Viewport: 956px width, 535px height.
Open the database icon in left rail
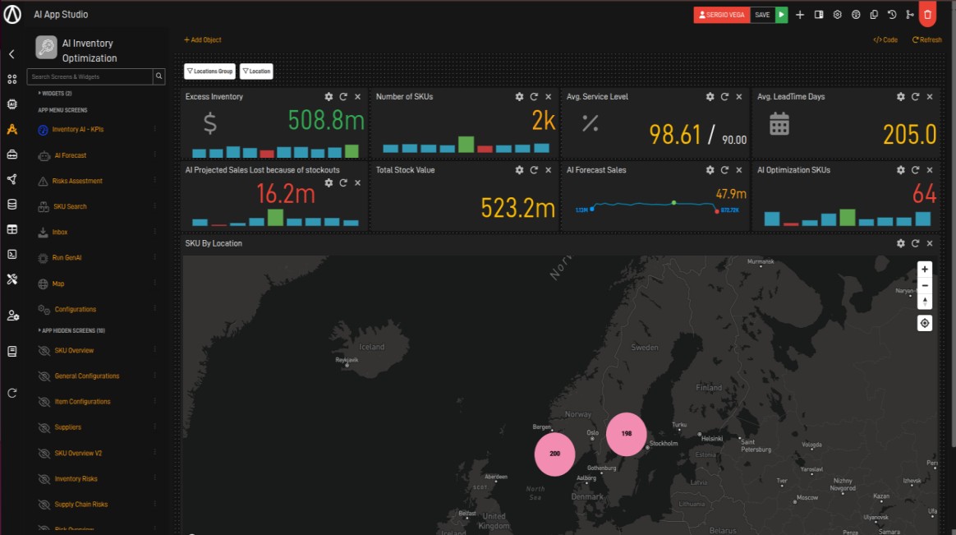[x=11, y=205]
